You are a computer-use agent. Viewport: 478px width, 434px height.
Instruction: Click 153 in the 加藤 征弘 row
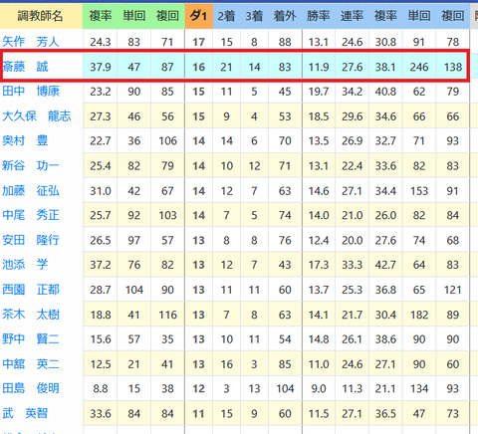click(x=419, y=191)
